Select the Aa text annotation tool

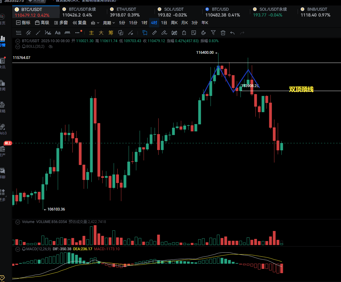(x=57, y=33)
